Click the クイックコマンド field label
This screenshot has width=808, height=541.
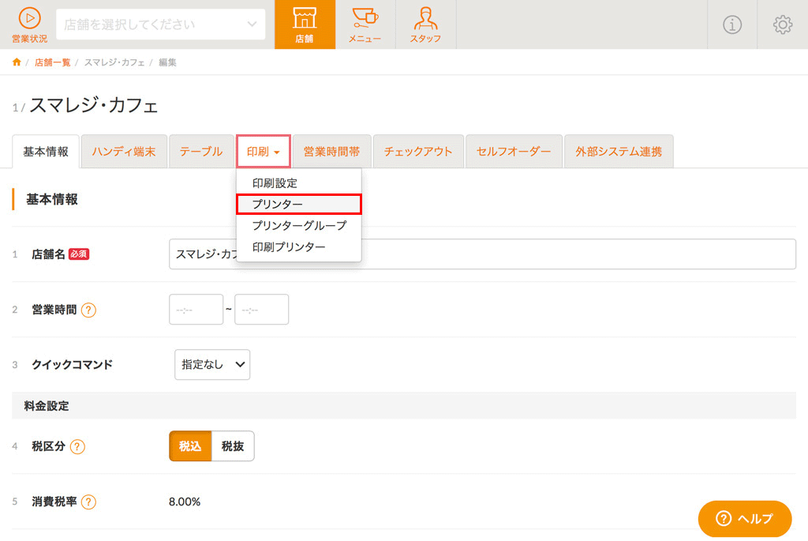click(x=72, y=365)
